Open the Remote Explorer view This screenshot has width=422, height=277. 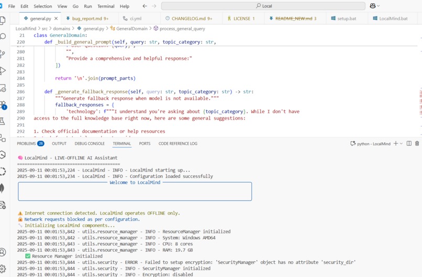click(3, 88)
